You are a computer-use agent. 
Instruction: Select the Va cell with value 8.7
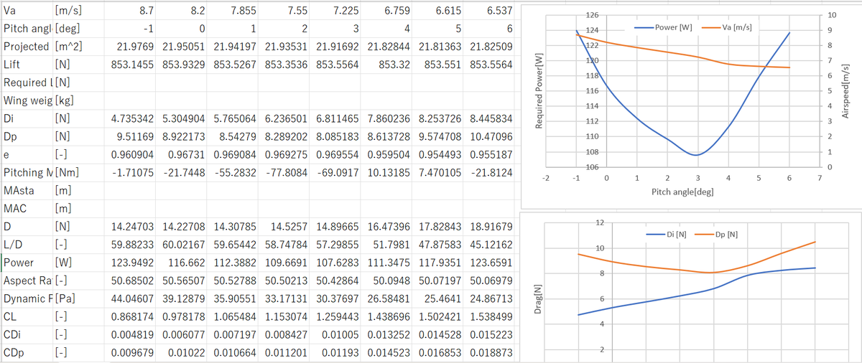(131, 10)
